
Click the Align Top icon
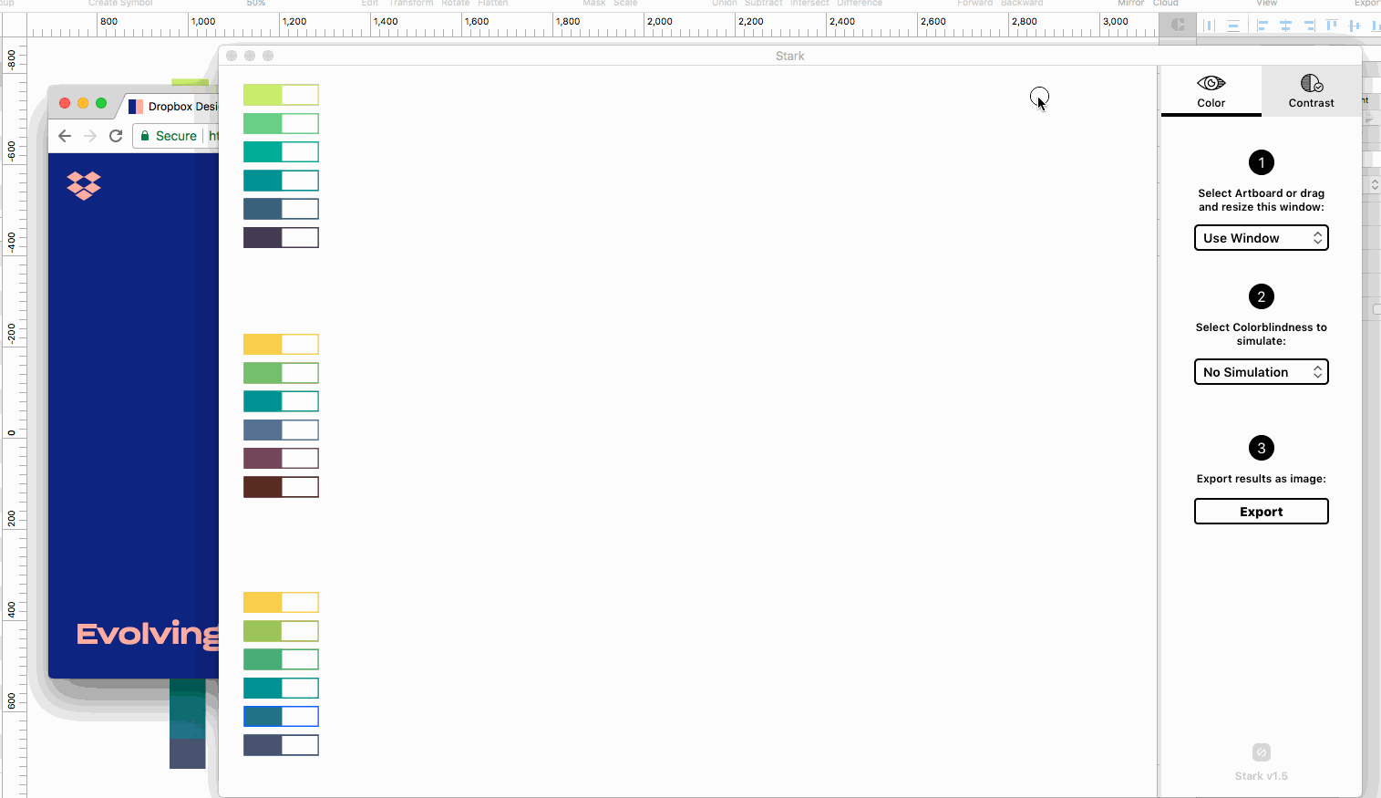[1332, 26]
